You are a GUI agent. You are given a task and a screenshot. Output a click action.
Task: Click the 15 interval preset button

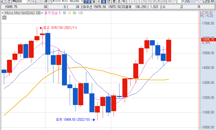click(x=149, y=1)
